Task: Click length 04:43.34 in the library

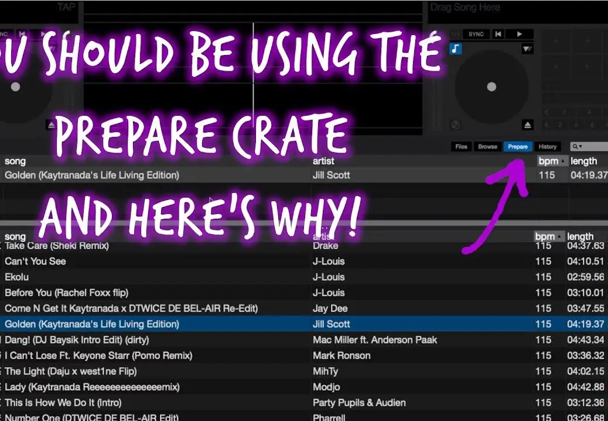Action: pyautogui.click(x=586, y=340)
